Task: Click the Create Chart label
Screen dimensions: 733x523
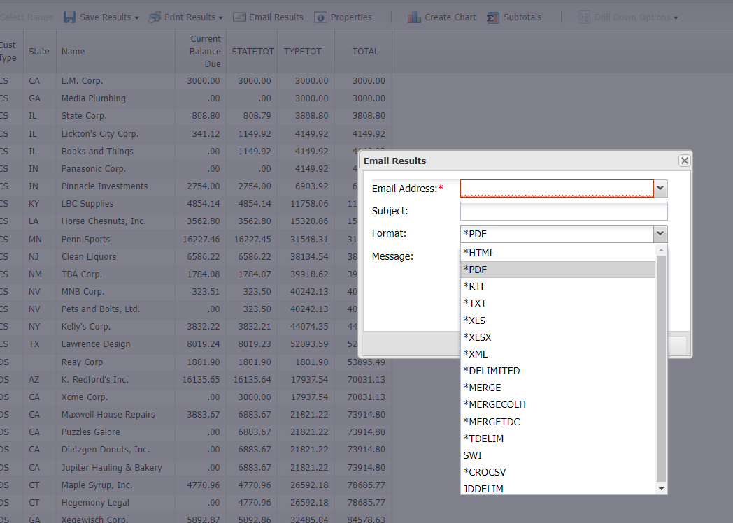Action: (450, 17)
